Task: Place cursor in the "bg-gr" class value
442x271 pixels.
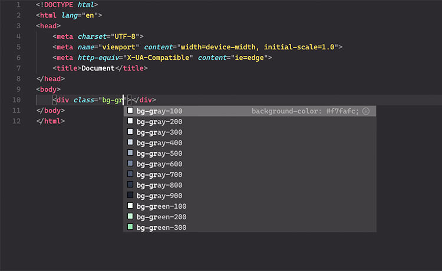Action: coord(113,100)
